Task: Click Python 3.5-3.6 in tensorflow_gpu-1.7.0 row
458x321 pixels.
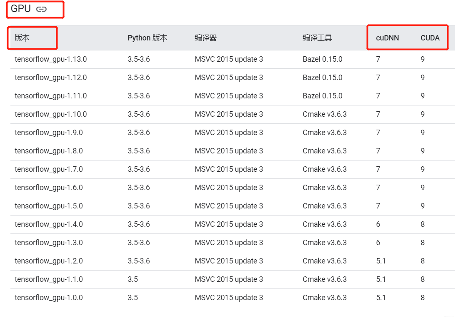Action: point(139,169)
